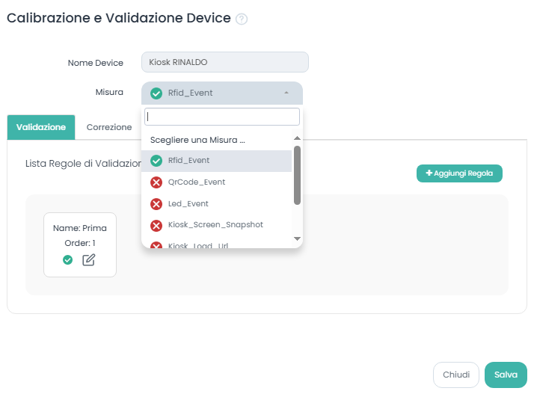Screen dimensions: 534x394
Task: Click the edit pencil icon on Prima rule
Action: click(x=89, y=260)
